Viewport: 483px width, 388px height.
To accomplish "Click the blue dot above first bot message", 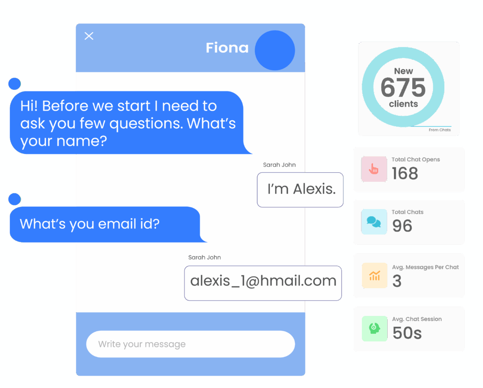I will click(15, 84).
